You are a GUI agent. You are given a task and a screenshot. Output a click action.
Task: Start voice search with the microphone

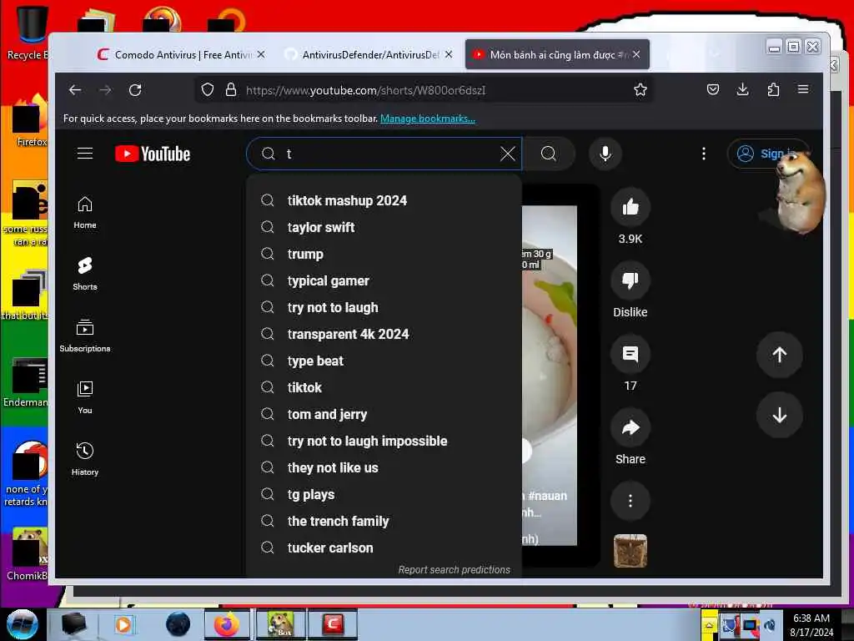[605, 154]
